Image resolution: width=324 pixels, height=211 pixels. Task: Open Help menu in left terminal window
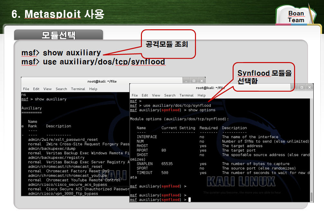(93, 89)
